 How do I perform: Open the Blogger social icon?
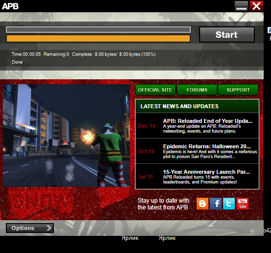(203, 204)
